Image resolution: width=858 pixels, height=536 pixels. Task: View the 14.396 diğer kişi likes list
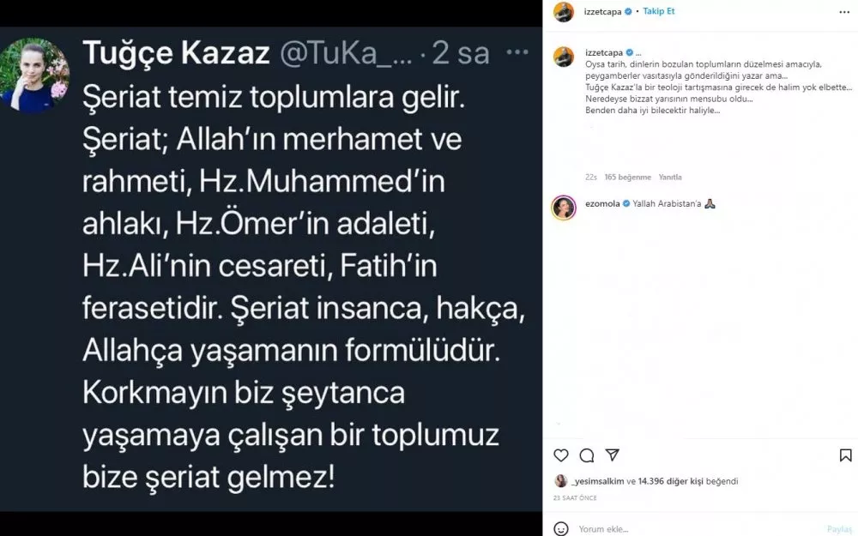(x=670, y=481)
